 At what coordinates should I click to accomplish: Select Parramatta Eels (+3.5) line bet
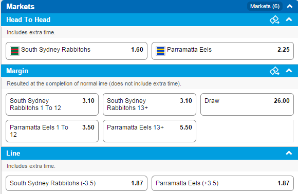(222, 183)
